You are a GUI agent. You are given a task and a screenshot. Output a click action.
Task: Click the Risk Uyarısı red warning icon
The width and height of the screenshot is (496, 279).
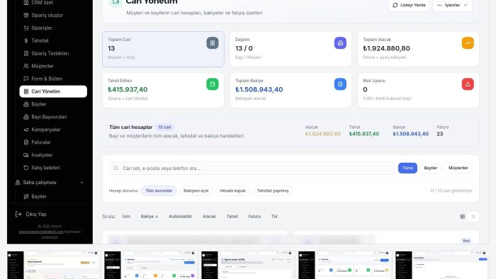click(x=468, y=84)
